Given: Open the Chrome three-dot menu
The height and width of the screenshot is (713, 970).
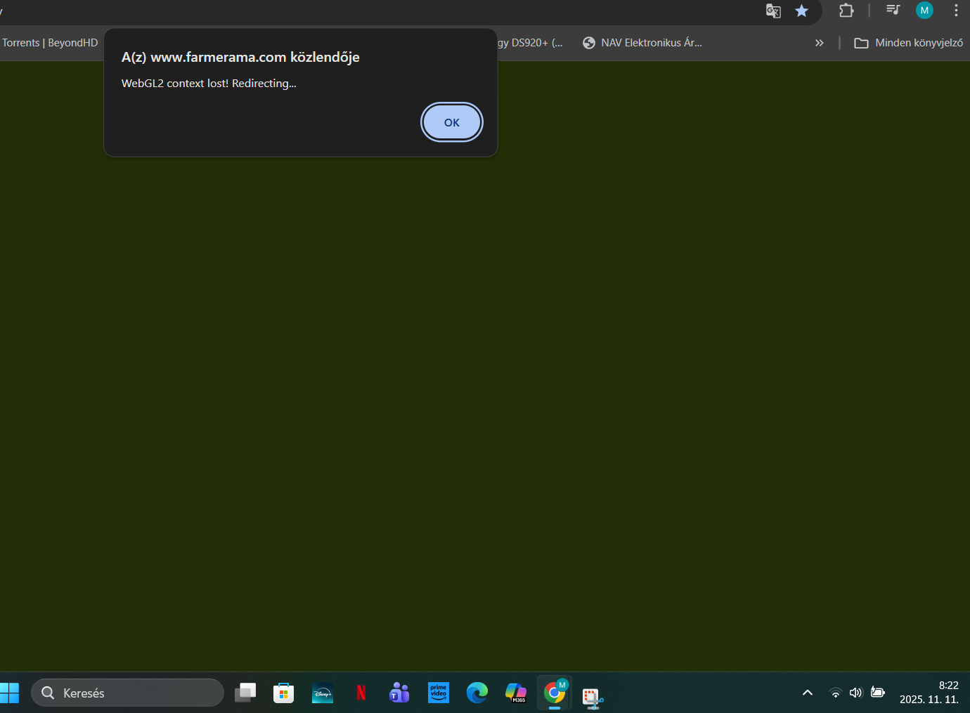Looking at the screenshot, I should [x=956, y=11].
